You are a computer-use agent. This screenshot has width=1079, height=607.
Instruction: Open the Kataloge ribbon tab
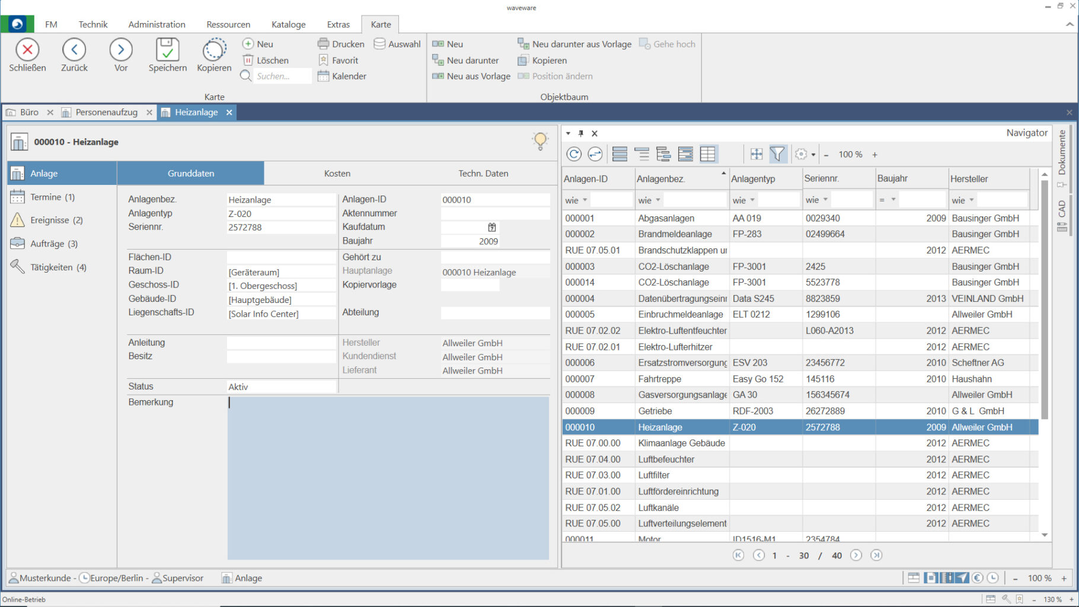coord(288,24)
